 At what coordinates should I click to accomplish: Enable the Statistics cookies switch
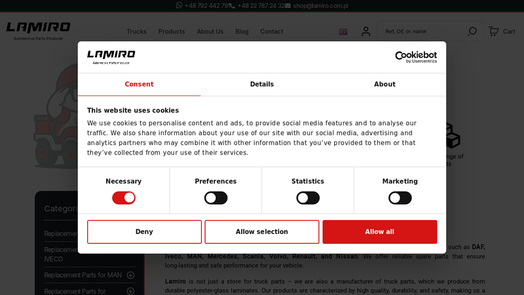click(x=308, y=198)
